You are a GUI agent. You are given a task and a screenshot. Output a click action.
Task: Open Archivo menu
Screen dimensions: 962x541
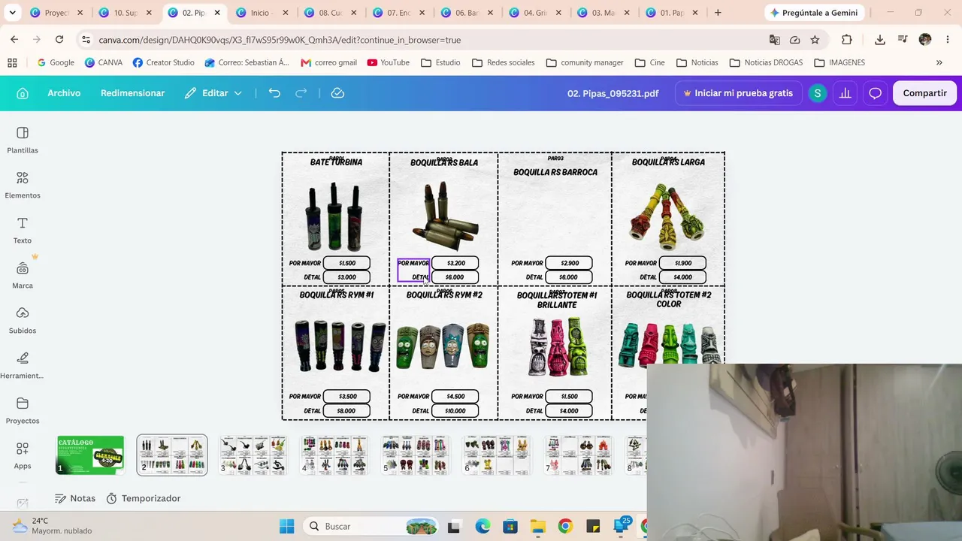[64, 93]
